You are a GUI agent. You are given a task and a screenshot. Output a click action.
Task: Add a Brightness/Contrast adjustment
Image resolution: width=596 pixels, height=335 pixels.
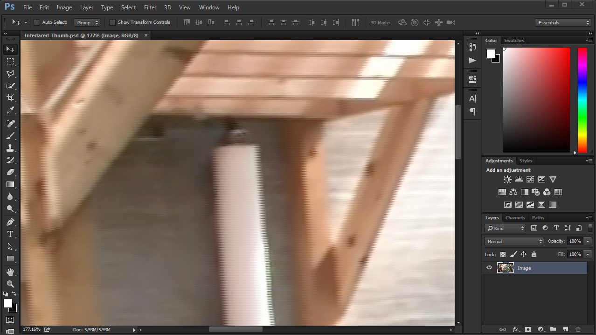[x=507, y=180]
